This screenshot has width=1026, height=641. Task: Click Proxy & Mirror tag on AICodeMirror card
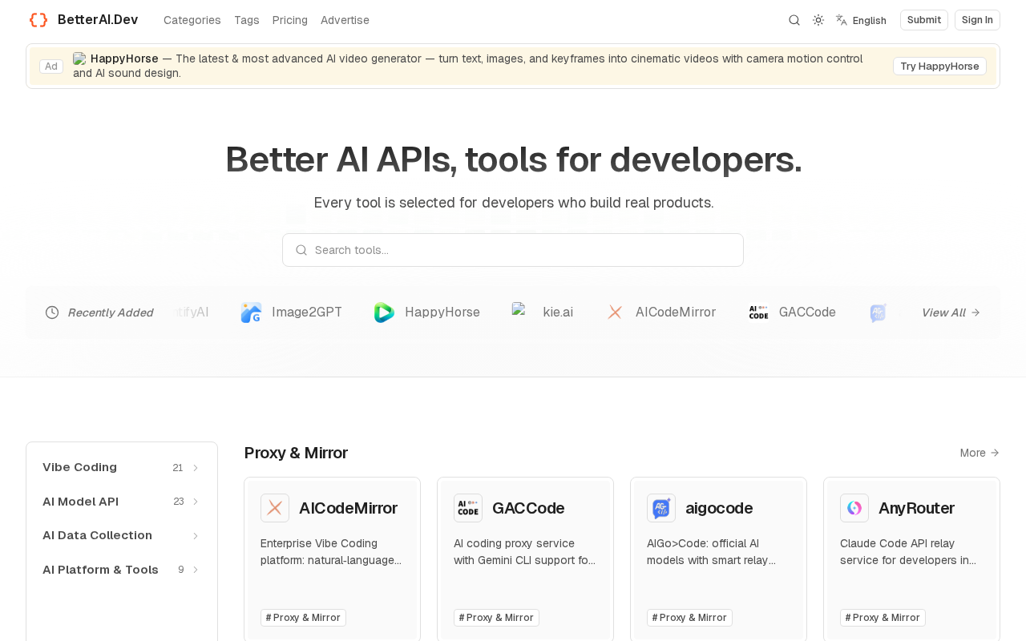[303, 618]
